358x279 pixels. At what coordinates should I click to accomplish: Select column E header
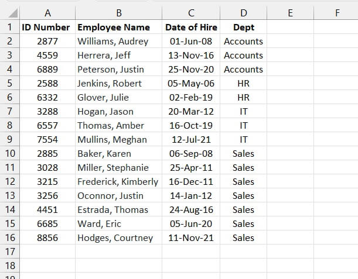click(x=290, y=13)
